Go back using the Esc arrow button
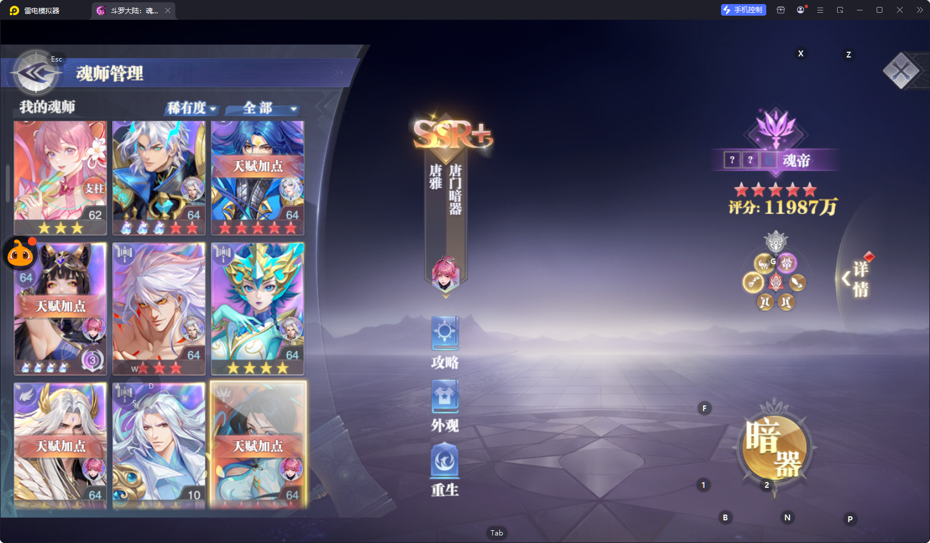930x543 pixels. click(x=36, y=73)
